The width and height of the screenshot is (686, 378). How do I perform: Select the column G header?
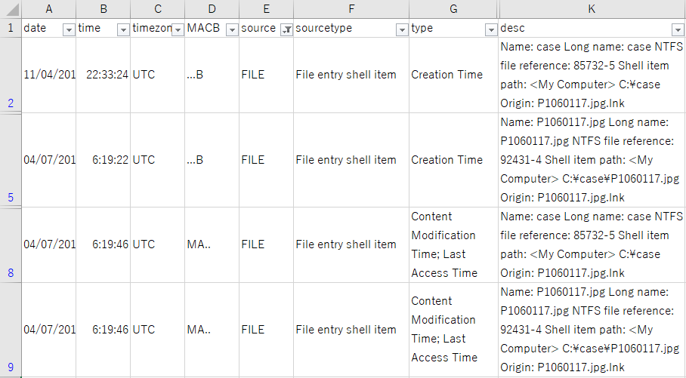click(x=453, y=9)
